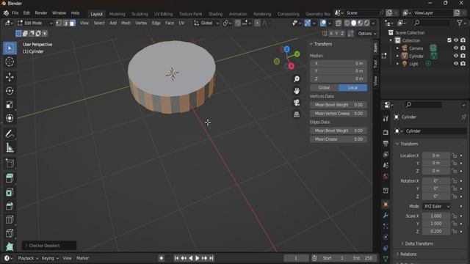
Task: Pick the Scale tool
Action: (x=10, y=104)
